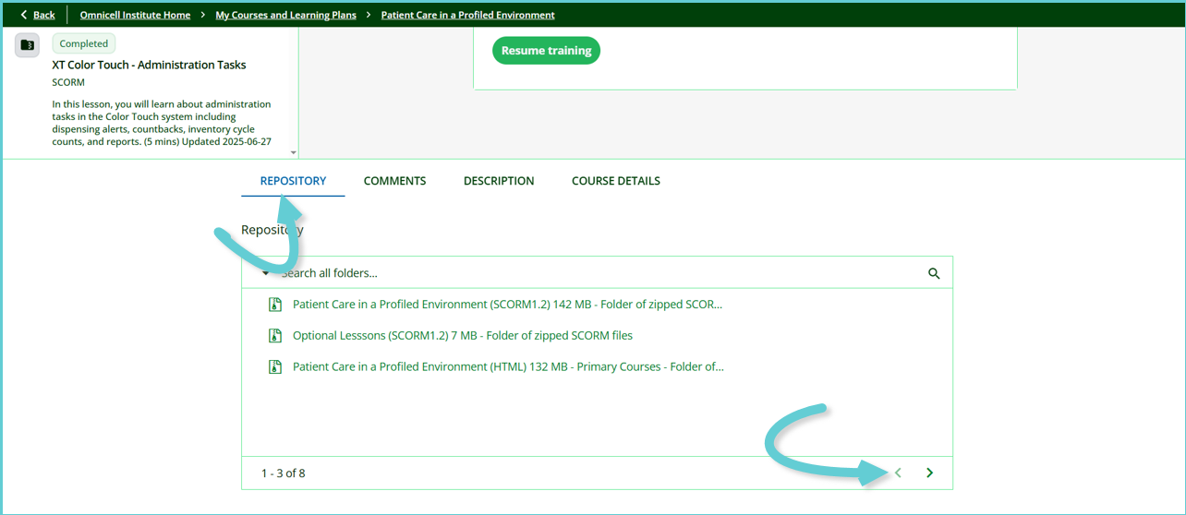
Task: Open the Comments tab
Action: click(x=394, y=181)
